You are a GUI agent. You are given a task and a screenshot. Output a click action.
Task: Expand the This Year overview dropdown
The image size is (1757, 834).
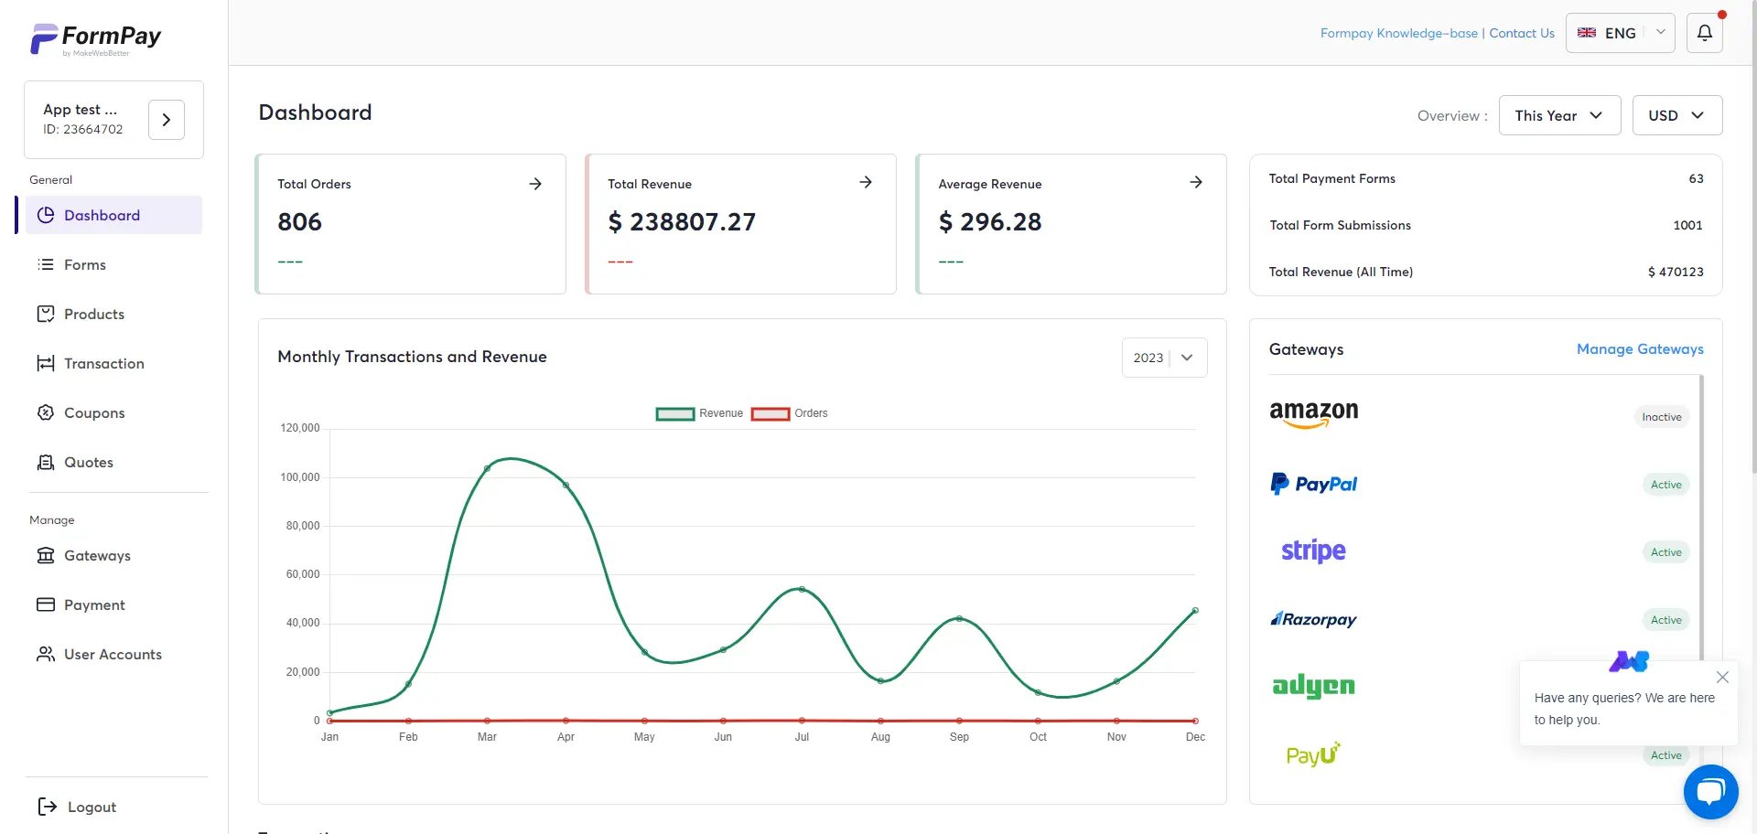[1558, 115]
